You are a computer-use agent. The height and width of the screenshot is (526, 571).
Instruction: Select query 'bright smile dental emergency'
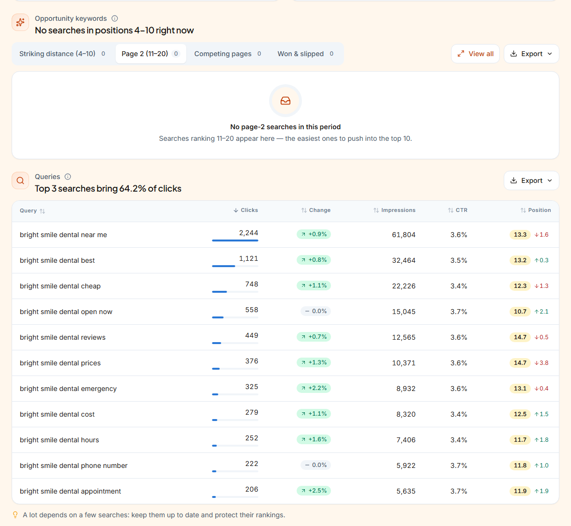pyautogui.click(x=68, y=389)
